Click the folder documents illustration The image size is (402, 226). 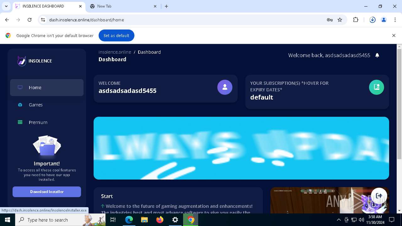coord(47,147)
